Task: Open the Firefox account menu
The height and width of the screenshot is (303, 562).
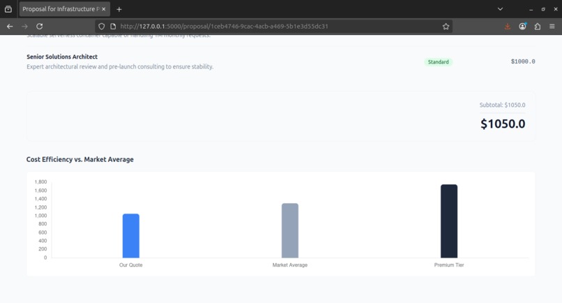Action: click(522, 27)
